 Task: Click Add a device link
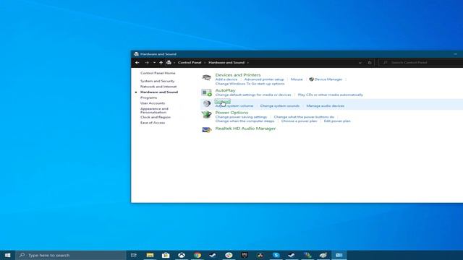tap(226, 79)
